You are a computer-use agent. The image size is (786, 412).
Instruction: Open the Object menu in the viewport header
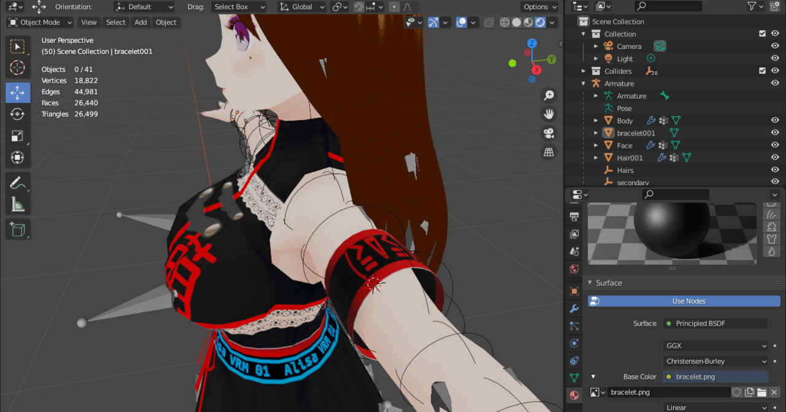point(166,22)
